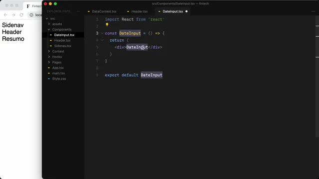Viewport: 319px width, 179px height.
Task: Collapse the src folder chevron
Action: click(47, 18)
